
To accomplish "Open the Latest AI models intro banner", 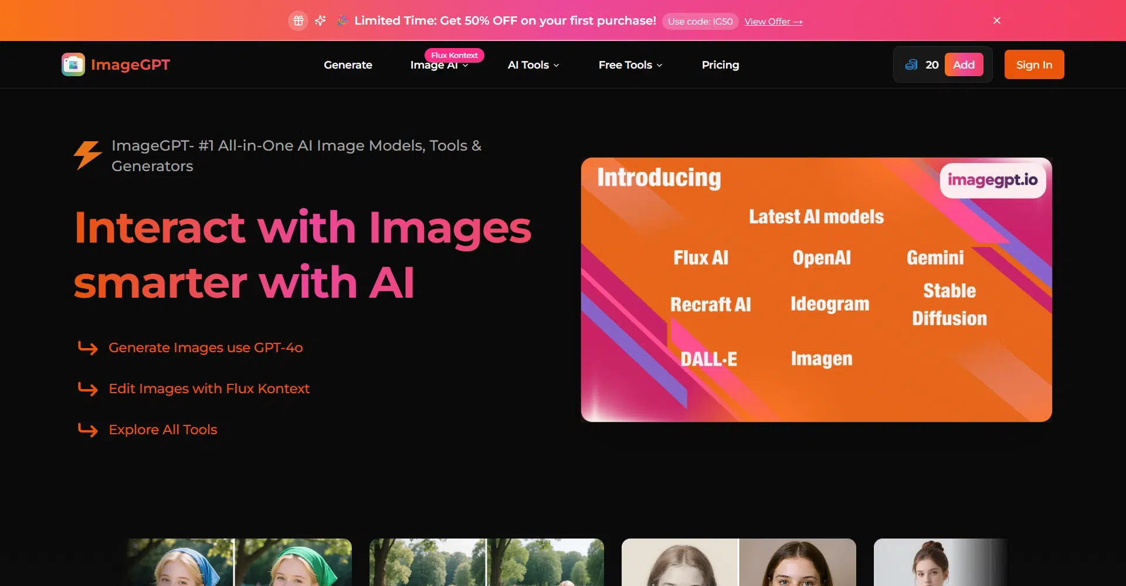I will (816, 289).
